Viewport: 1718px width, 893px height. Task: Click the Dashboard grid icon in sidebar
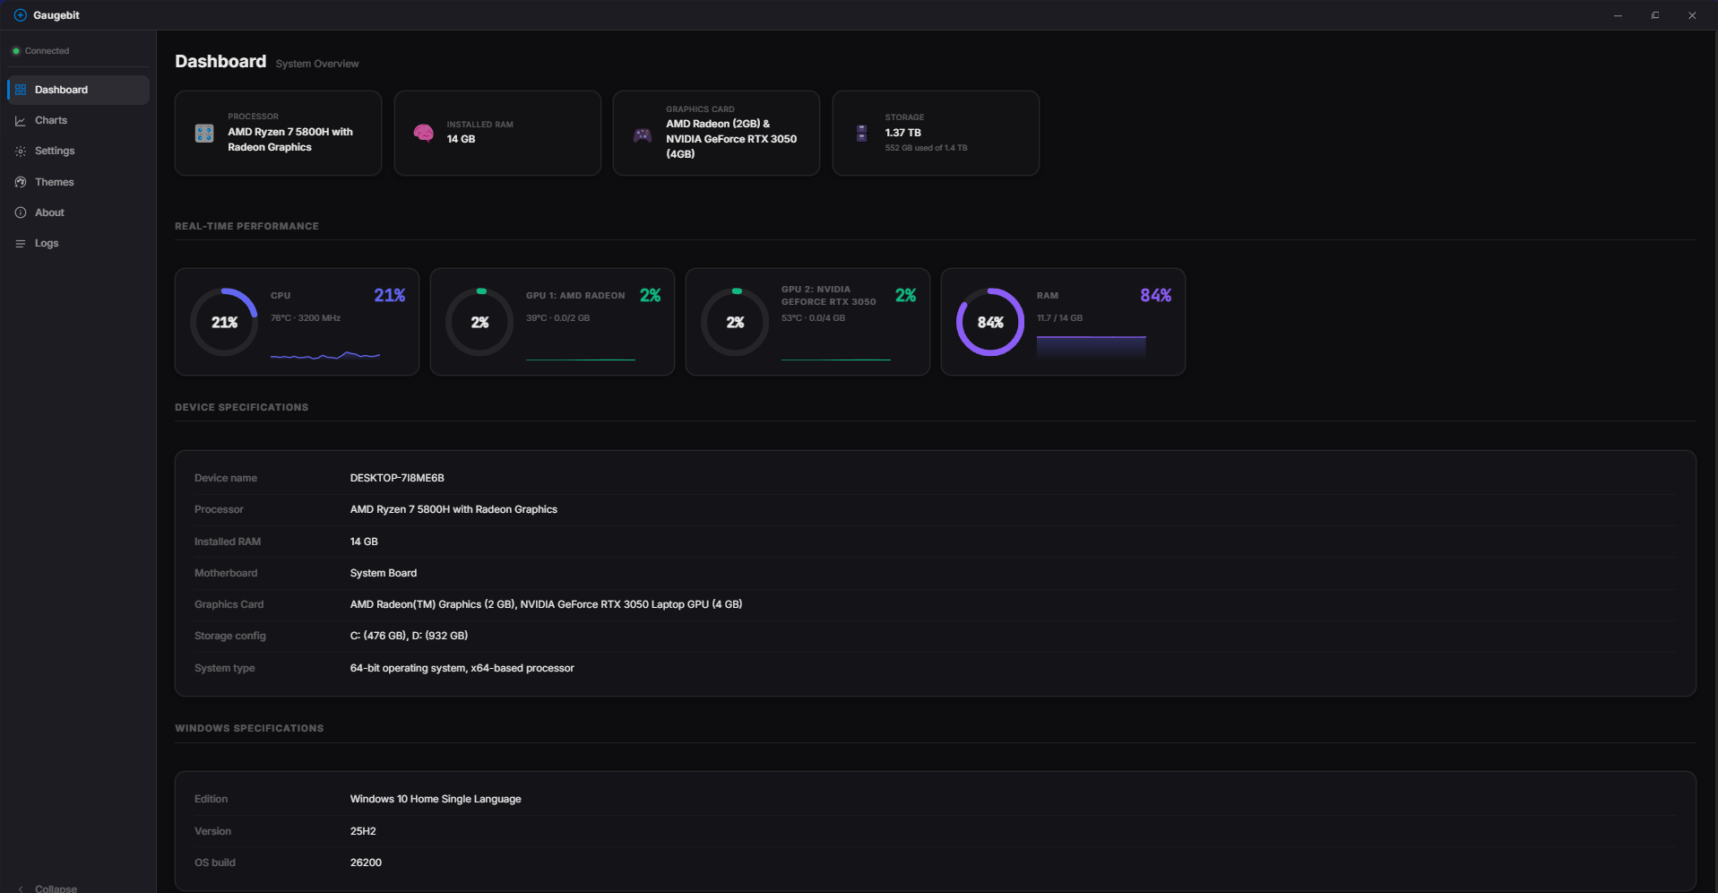click(21, 90)
